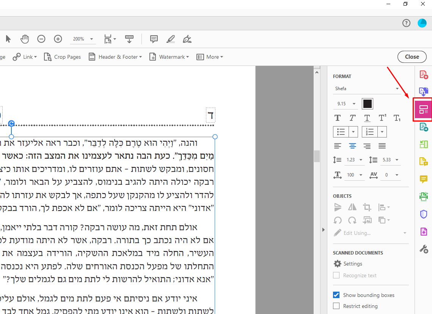Close the Edit PDF toolbar
The width and height of the screenshot is (432, 314).
[x=412, y=57]
